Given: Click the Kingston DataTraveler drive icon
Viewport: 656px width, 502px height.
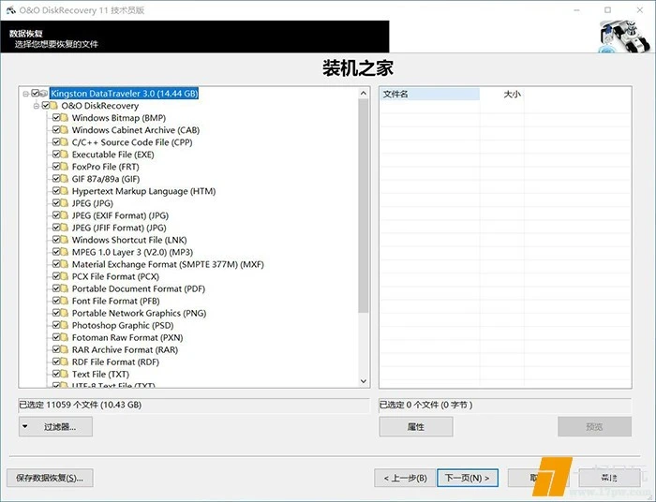Looking at the screenshot, I should point(44,94).
